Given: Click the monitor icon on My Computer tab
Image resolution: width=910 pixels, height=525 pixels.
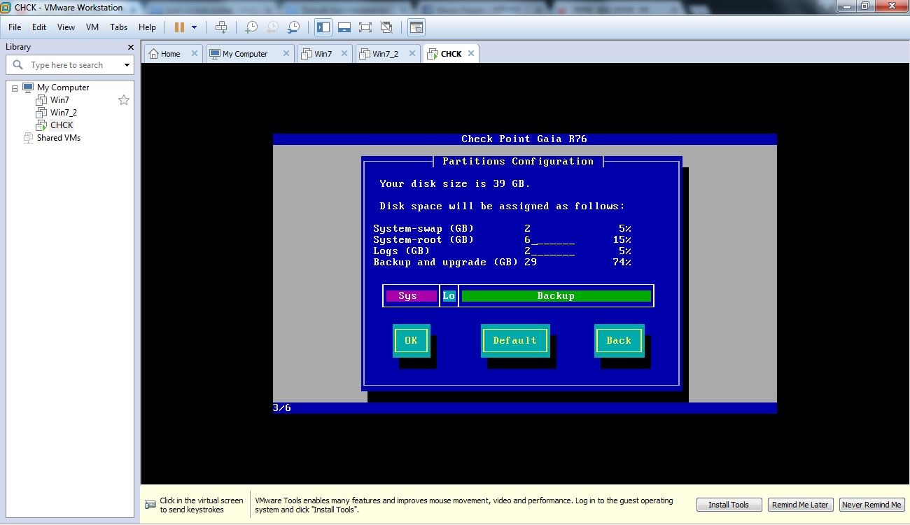Looking at the screenshot, I should 215,54.
